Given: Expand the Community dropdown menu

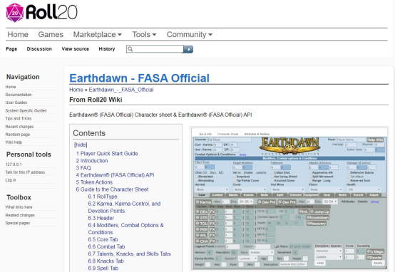Looking at the screenshot, I should click(x=190, y=34).
